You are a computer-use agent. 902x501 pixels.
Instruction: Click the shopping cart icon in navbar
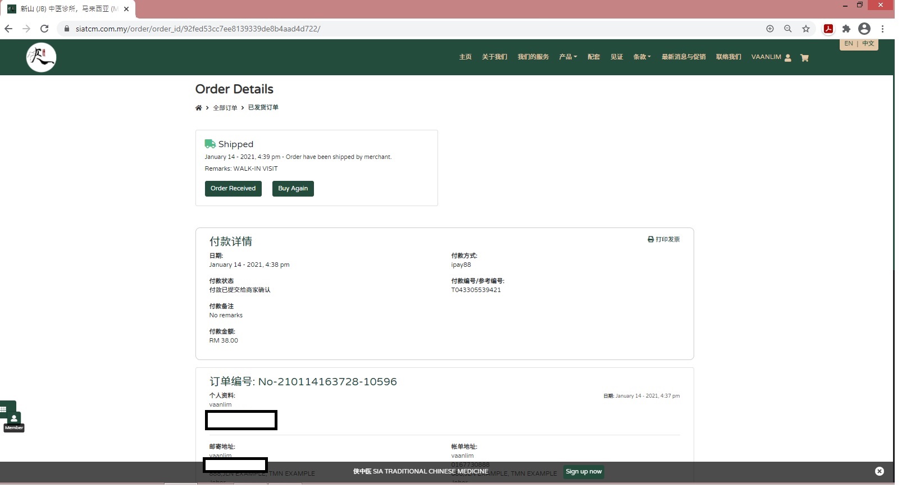(x=804, y=58)
